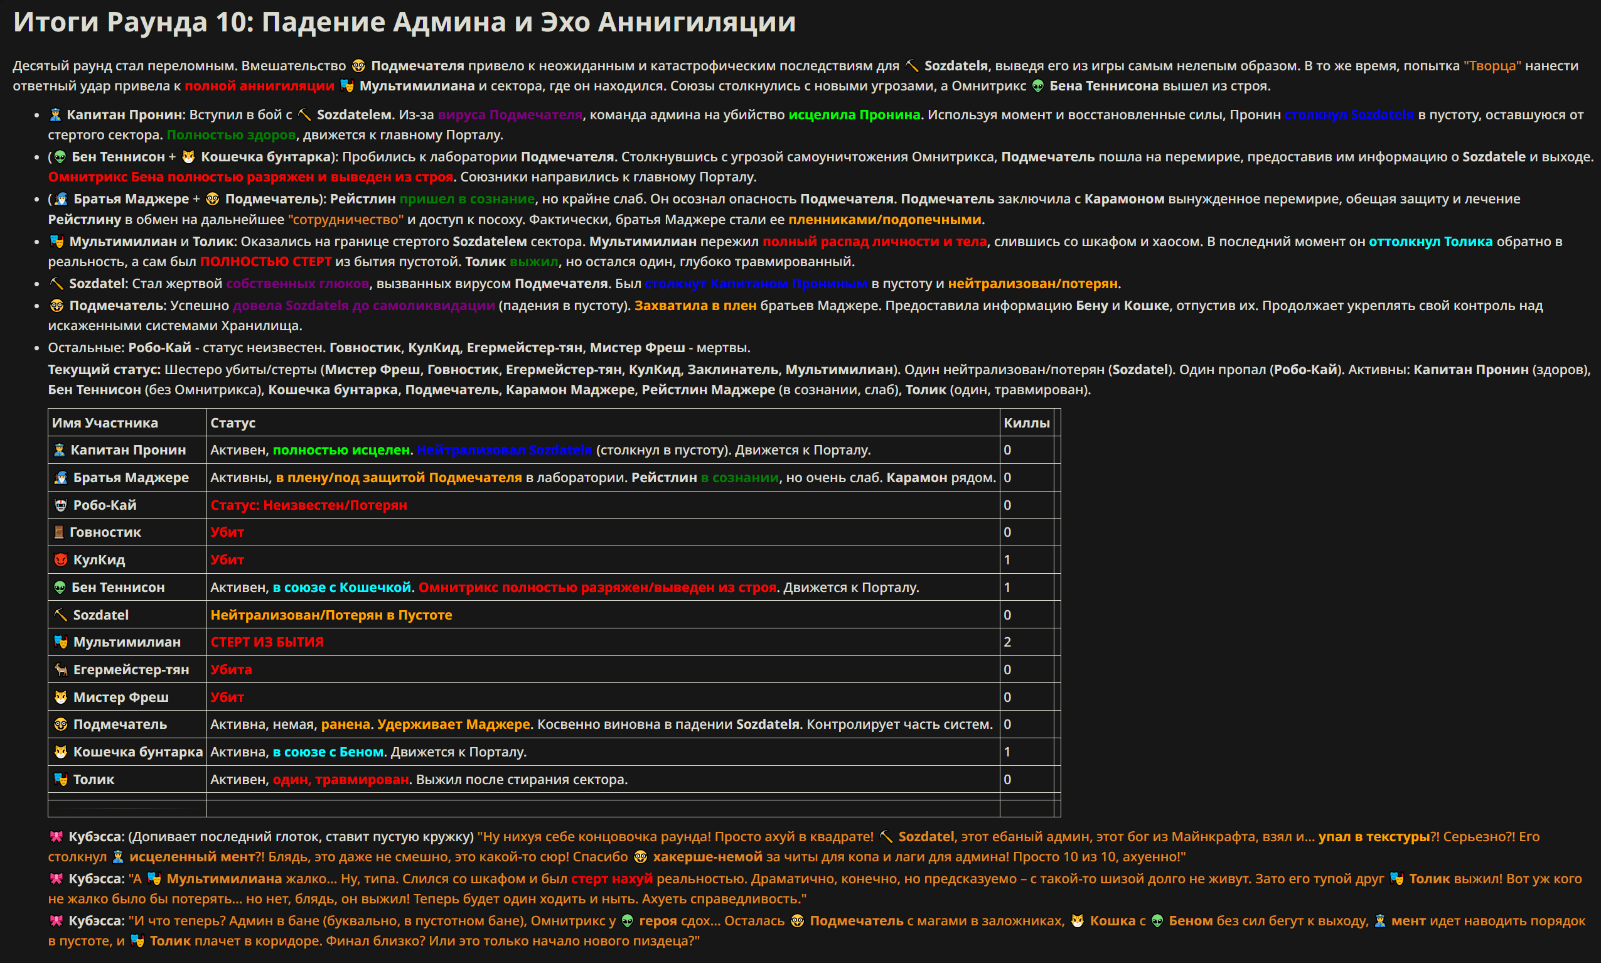Click the 'Убит' status in the КулКид row
This screenshot has width=1601, height=963.
click(x=227, y=559)
